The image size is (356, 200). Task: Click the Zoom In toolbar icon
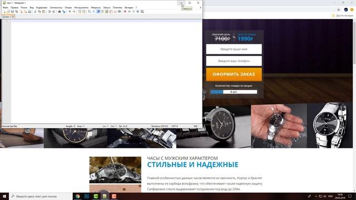click(x=69, y=12)
